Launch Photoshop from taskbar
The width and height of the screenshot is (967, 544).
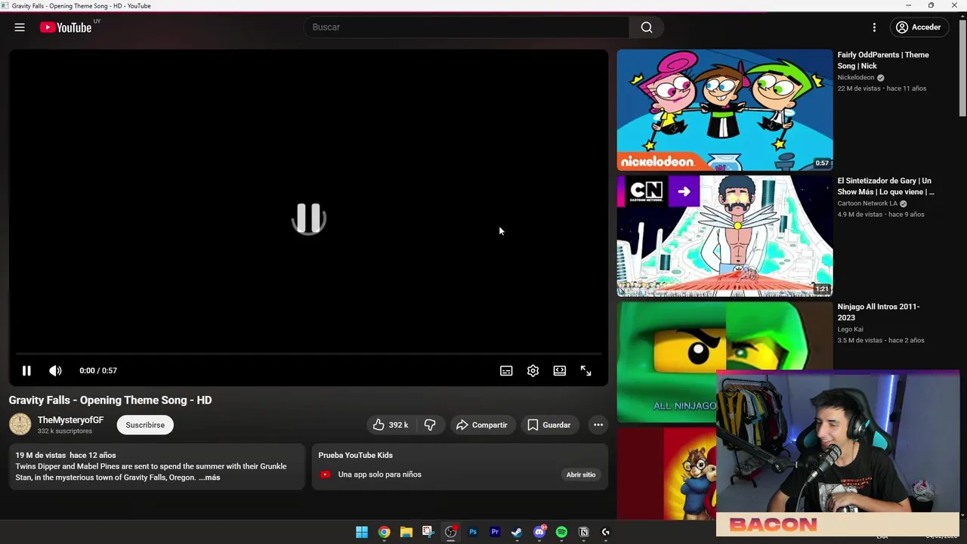473,532
